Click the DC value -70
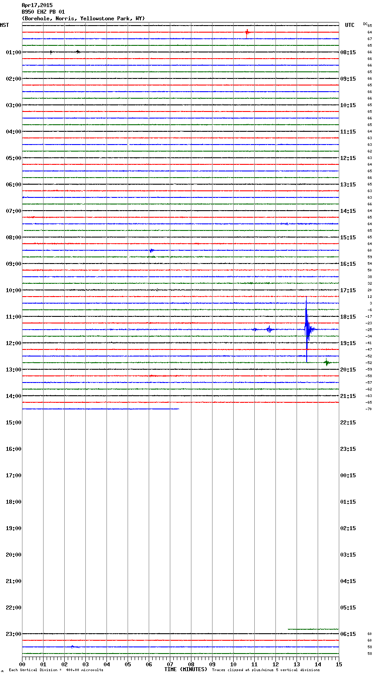 point(369,409)
